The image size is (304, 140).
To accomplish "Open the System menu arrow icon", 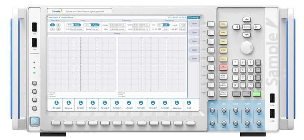I will (x=56, y=103).
